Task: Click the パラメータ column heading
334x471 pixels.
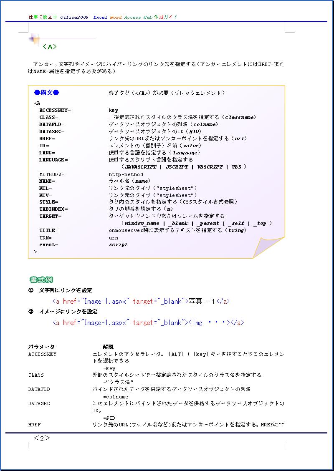Action: (41, 347)
